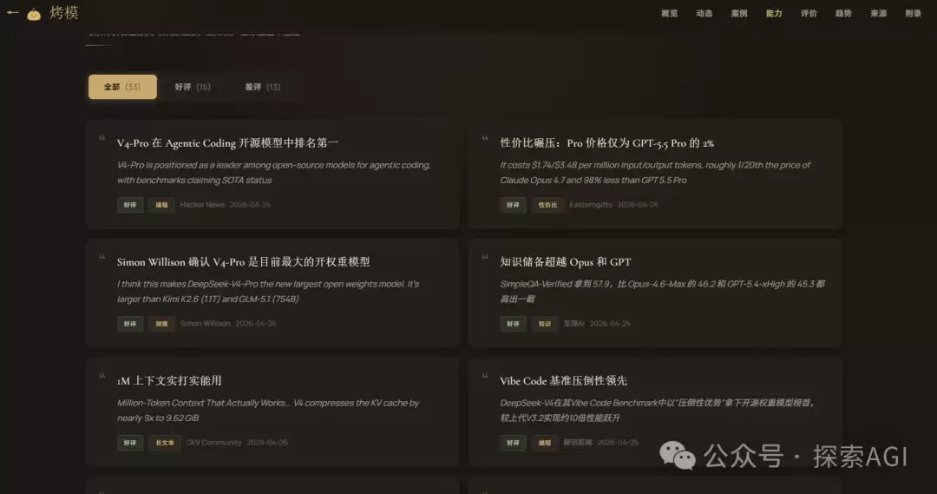Select the 能力 navigation item
This screenshot has height=494, width=937.
coord(774,13)
